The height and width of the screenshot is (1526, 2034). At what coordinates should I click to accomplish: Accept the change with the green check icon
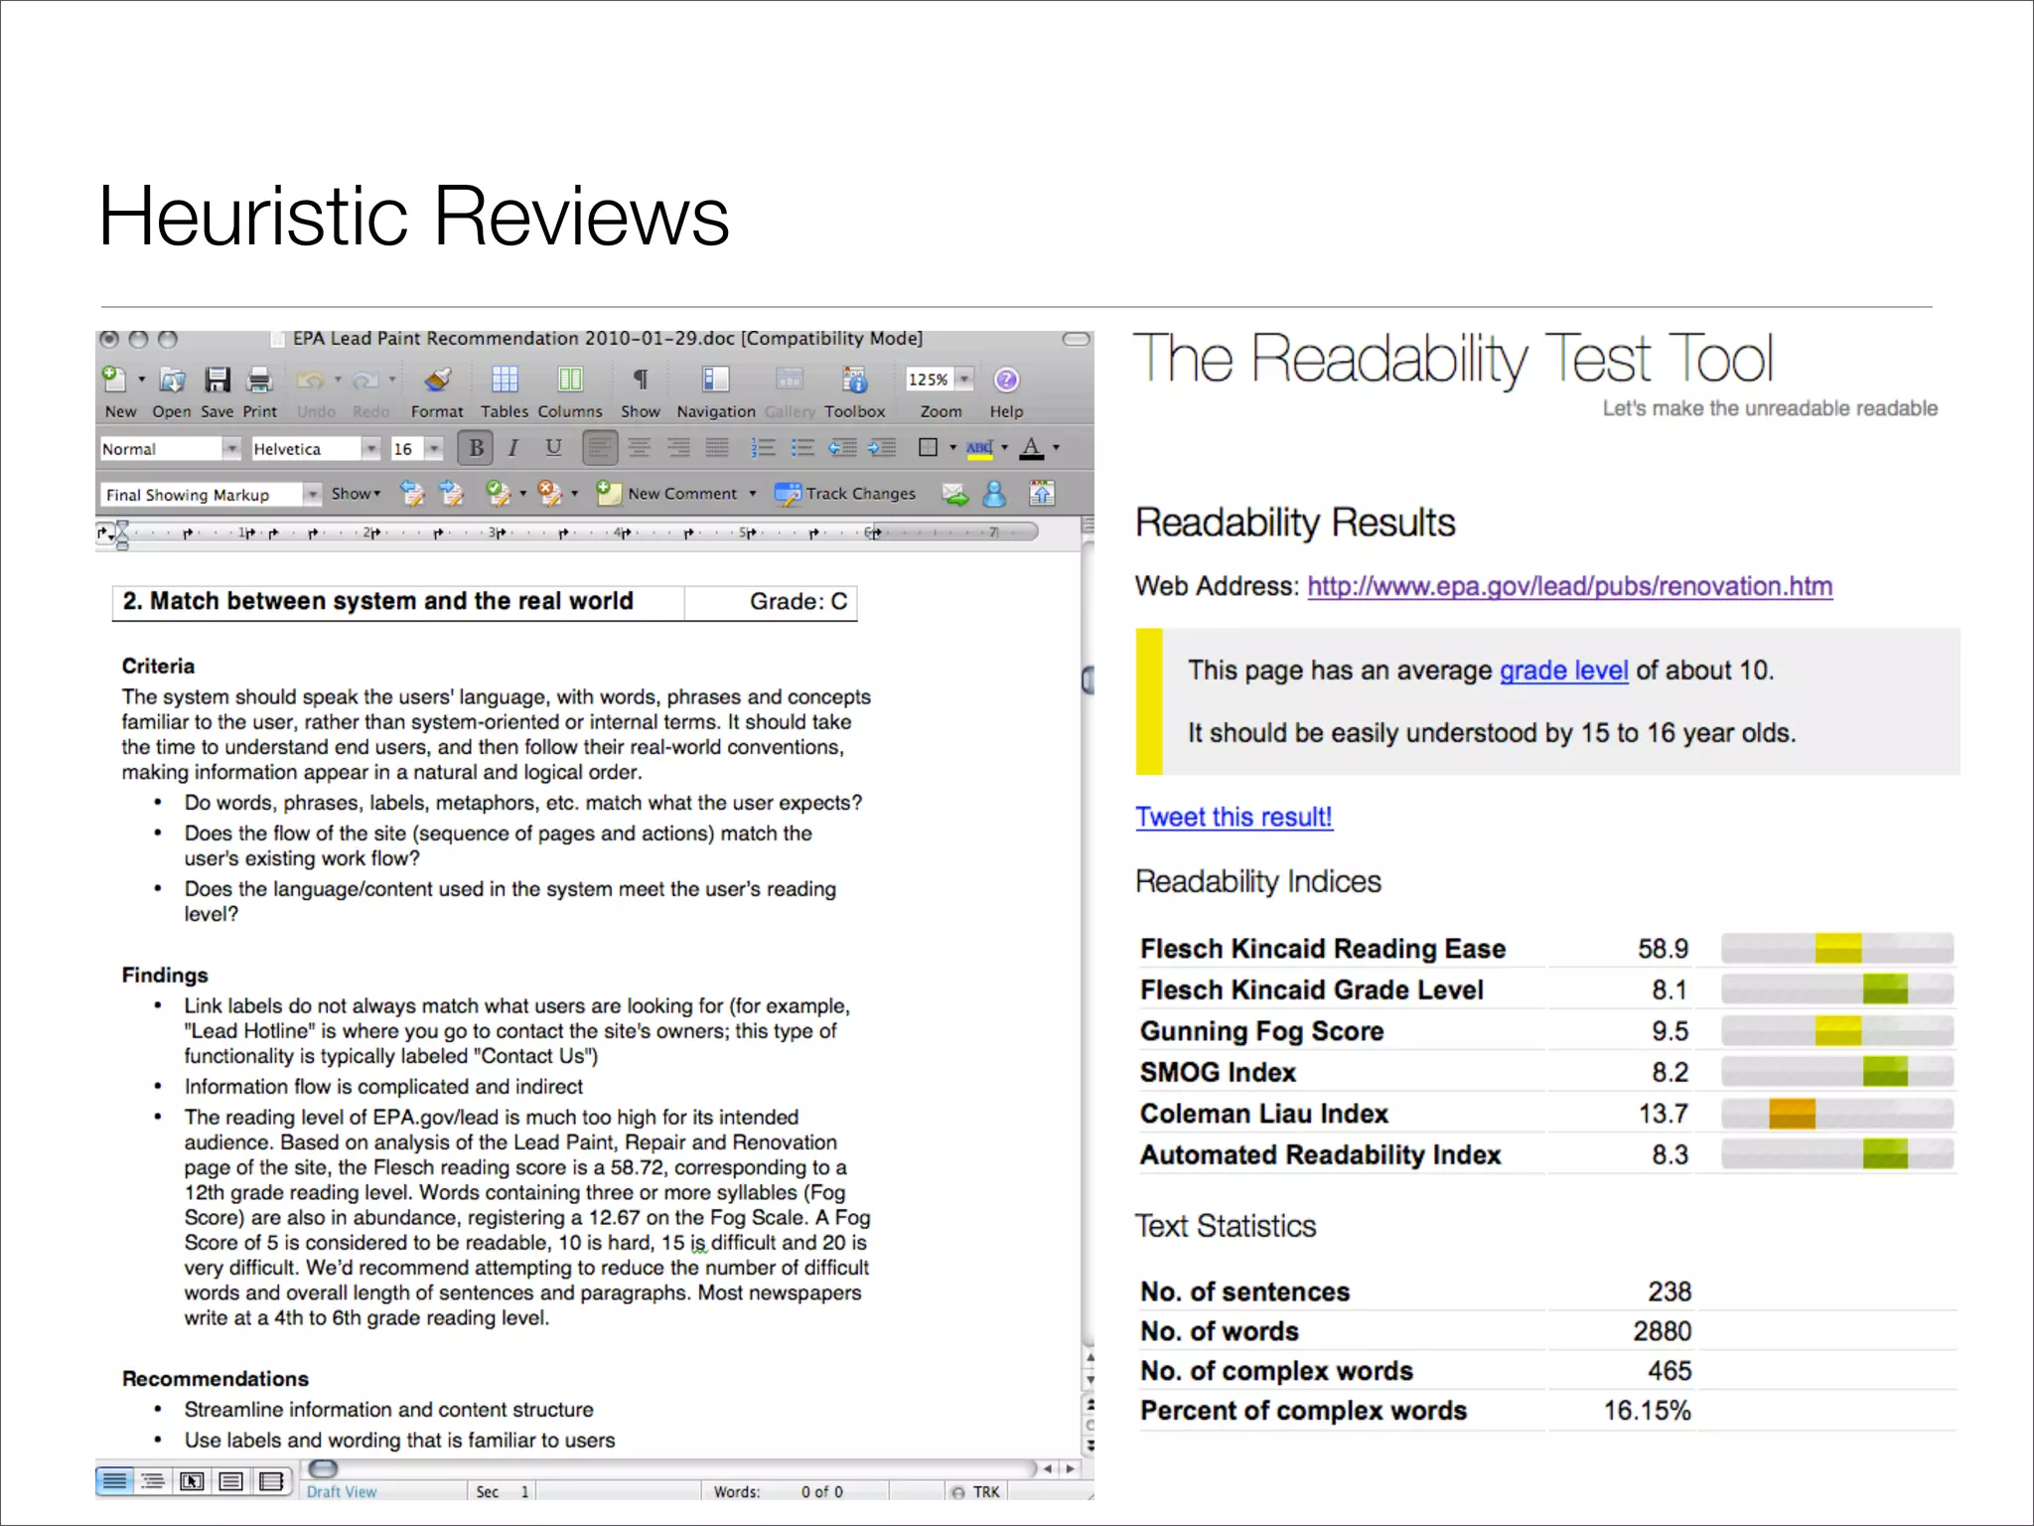(x=498, y=493)
